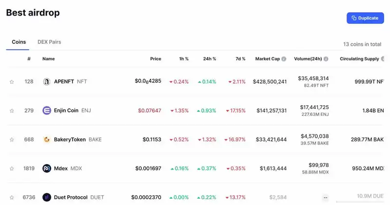Toggle the watchlist star for Enjin Coin
The height and width of the screenshot is (205, 390).
click(12, 111)
